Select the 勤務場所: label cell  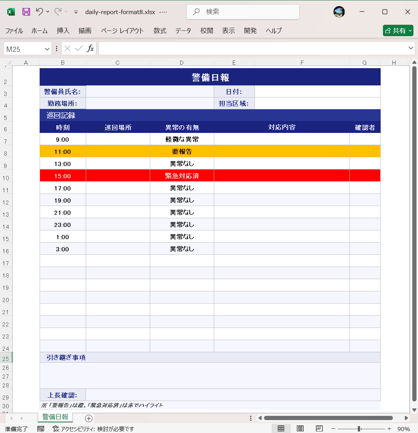63,103
